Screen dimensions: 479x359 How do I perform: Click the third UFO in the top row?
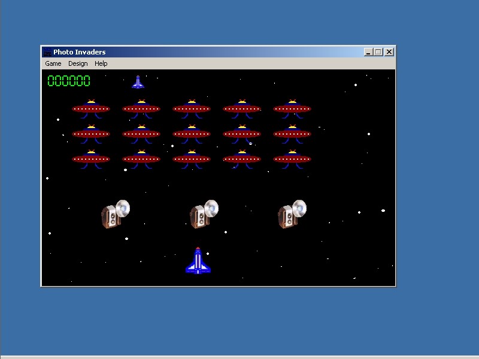(192, 109)
